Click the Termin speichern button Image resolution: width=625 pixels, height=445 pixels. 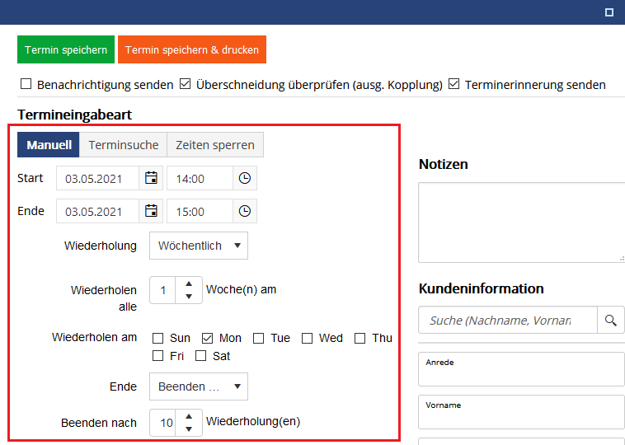point(66,49)
